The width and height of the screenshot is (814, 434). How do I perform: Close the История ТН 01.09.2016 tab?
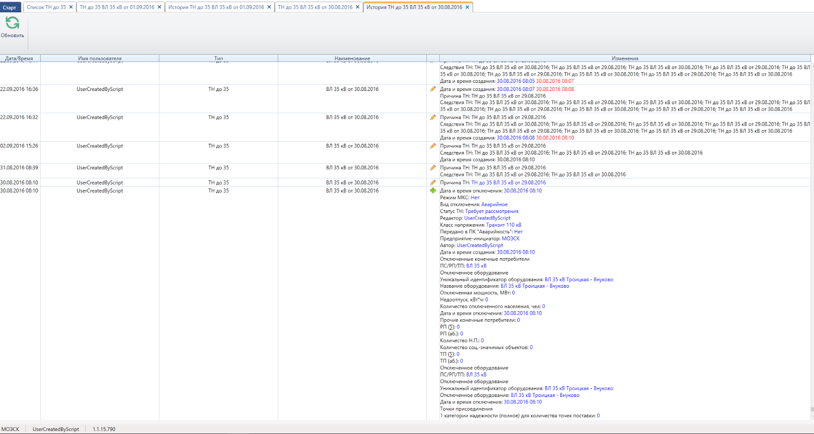pos(269,7)
